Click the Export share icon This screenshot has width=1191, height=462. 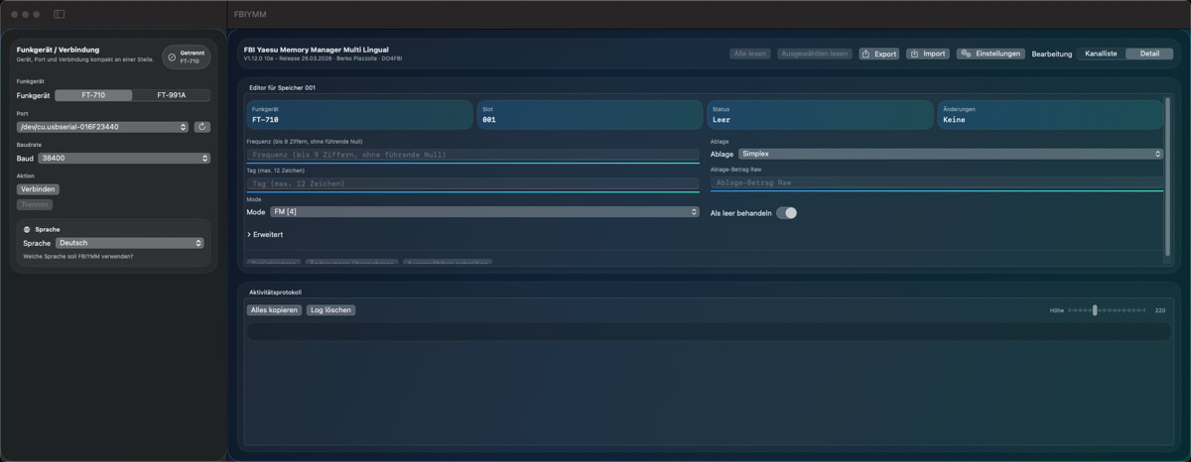pyautogui.click(x=865, y=54)
